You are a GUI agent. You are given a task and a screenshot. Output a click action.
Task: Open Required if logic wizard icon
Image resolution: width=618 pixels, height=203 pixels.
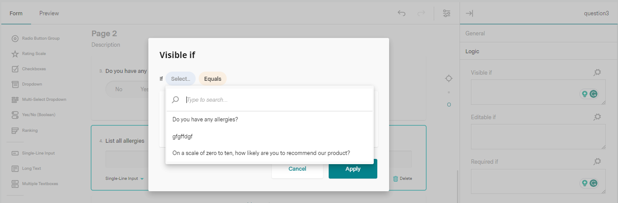point(597,162)
